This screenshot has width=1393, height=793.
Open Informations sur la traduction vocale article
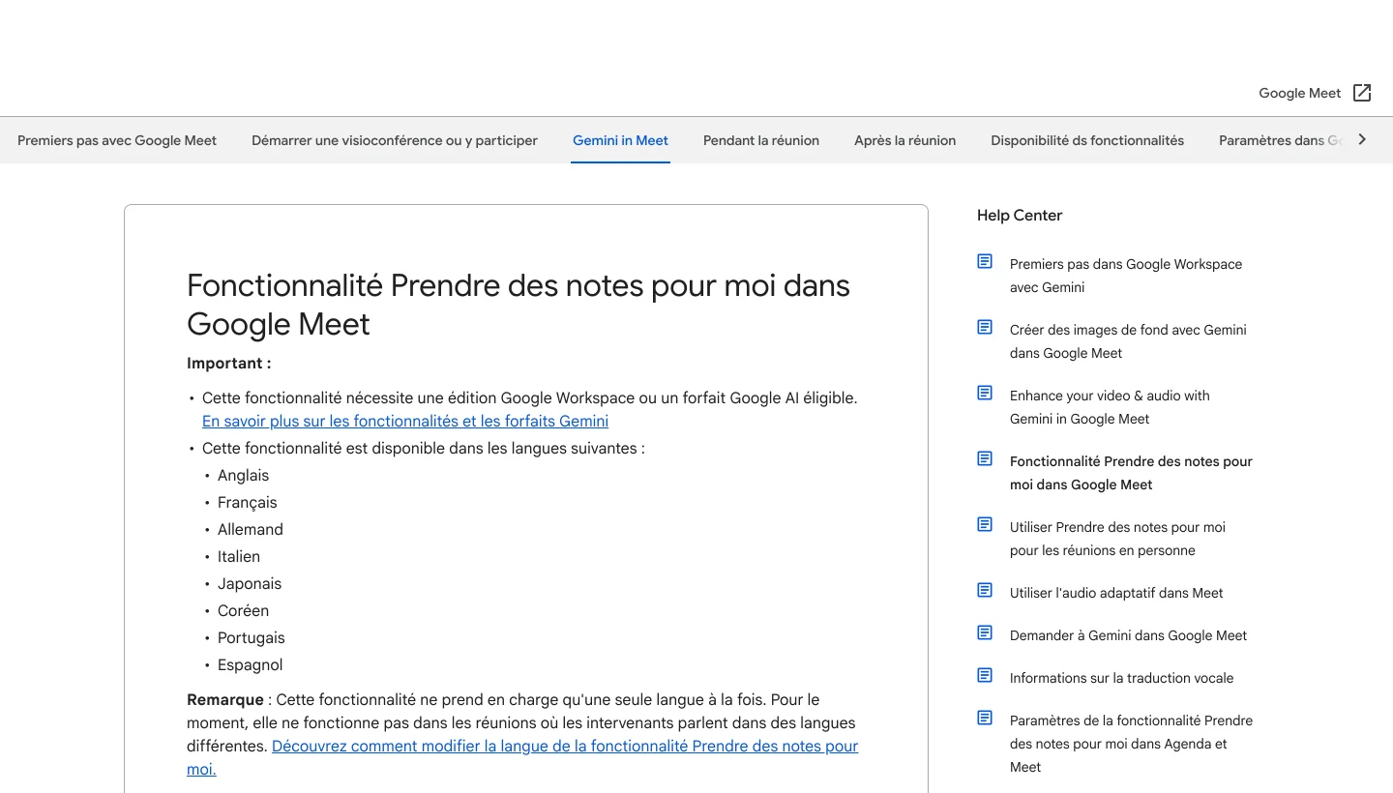click(1121, 678)
